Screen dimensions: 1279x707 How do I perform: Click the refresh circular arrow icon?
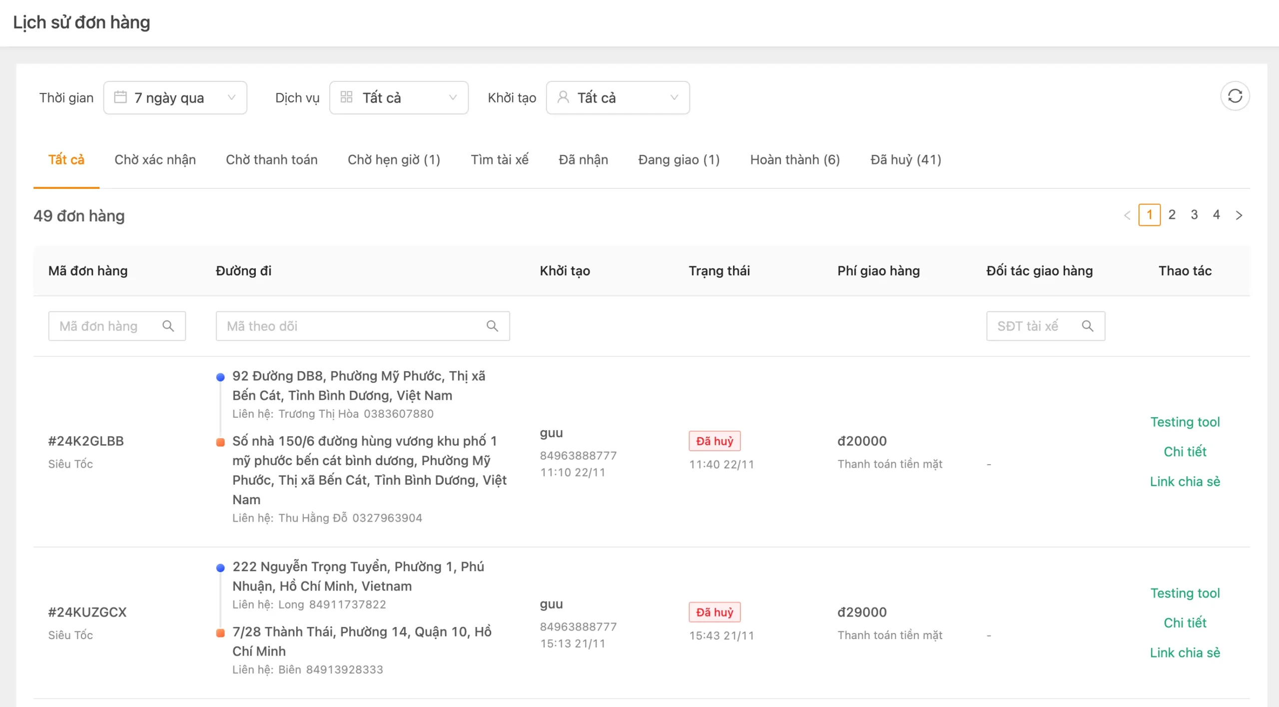tap(1235, 96)
